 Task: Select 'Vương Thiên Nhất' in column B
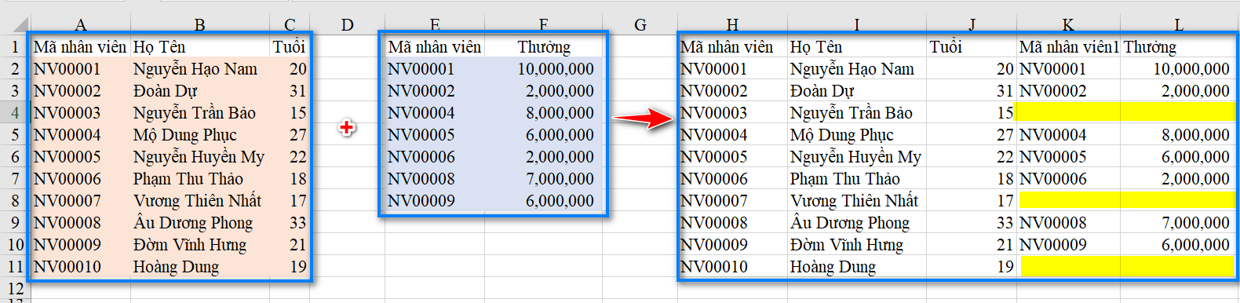tap(197, 201)
